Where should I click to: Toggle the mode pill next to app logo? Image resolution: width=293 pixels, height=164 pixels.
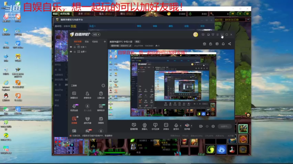pyautogui.click(x=96, y=35)
